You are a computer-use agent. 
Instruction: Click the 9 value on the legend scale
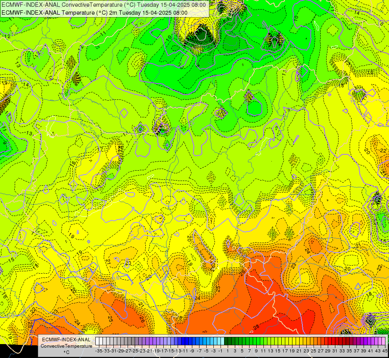[x=256, y=351]
